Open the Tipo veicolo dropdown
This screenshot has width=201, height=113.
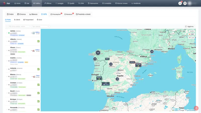click(40, 27)
